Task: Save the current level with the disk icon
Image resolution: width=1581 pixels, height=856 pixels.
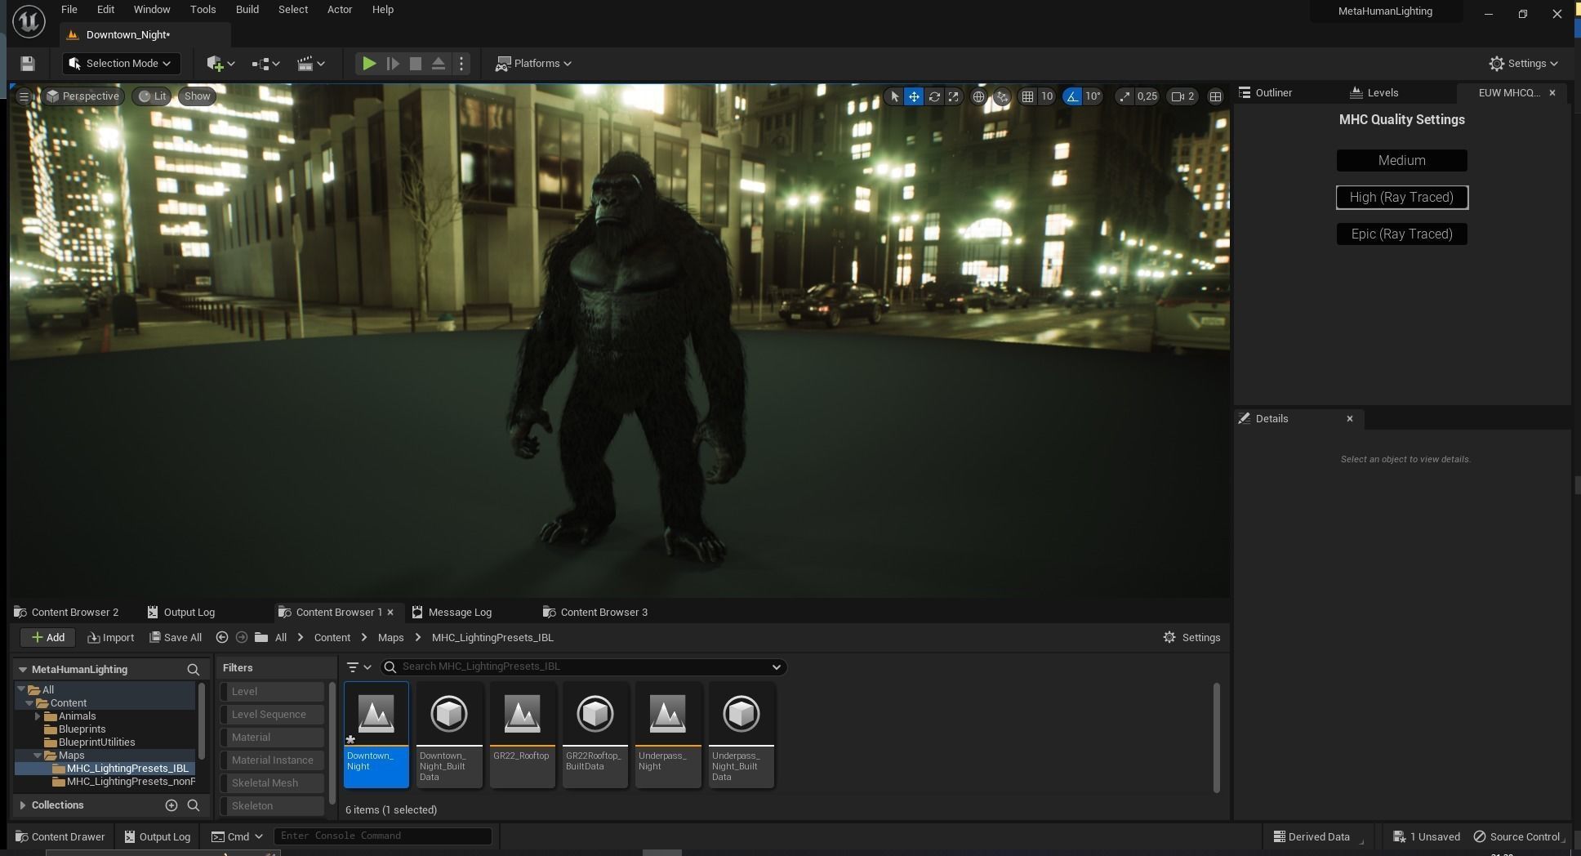Action: click(27, 64)
